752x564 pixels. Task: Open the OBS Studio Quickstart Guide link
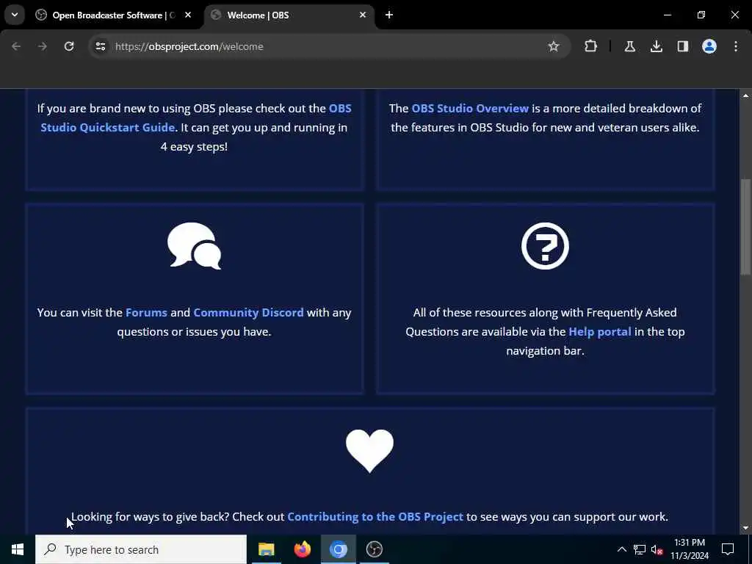click(107, 128)
